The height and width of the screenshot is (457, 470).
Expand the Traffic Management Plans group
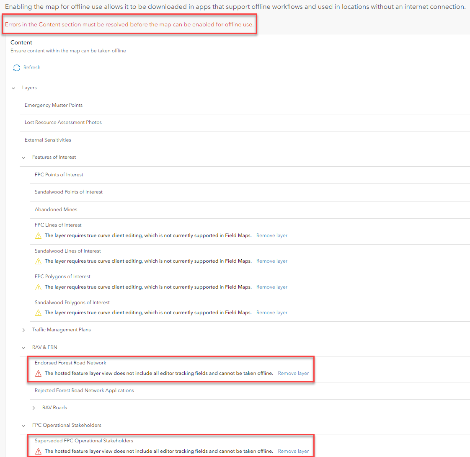23,330
